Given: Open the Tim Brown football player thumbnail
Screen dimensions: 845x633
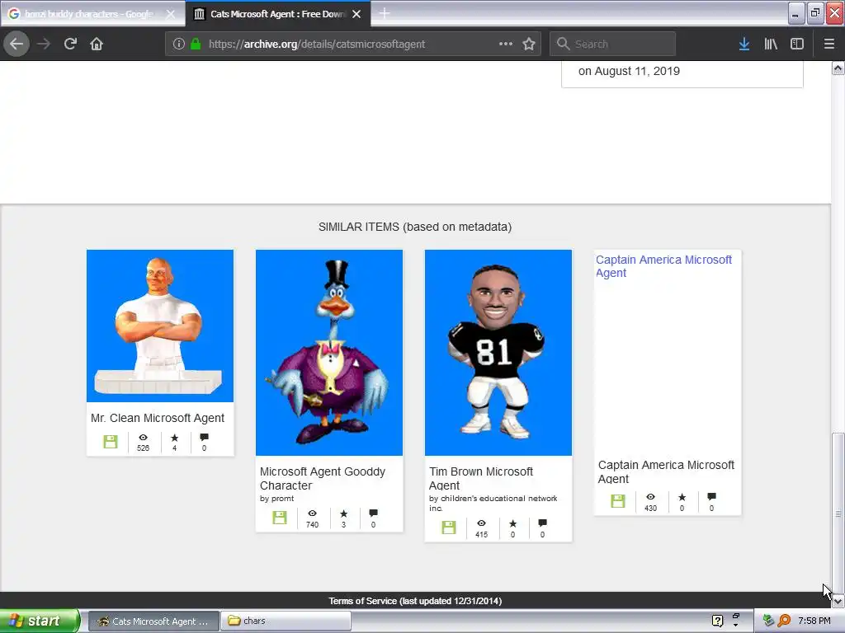Looking at the screenshot, I should (498, 353).
